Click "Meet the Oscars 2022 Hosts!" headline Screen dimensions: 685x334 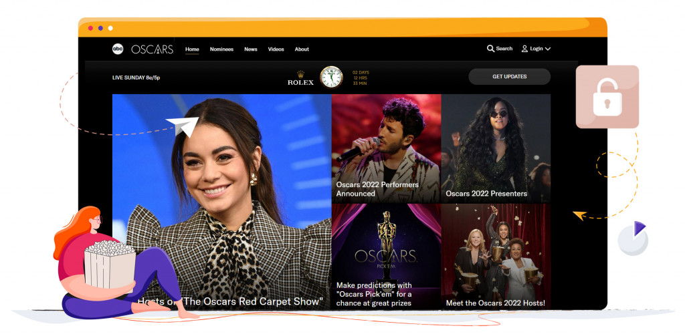coord(496,303)
